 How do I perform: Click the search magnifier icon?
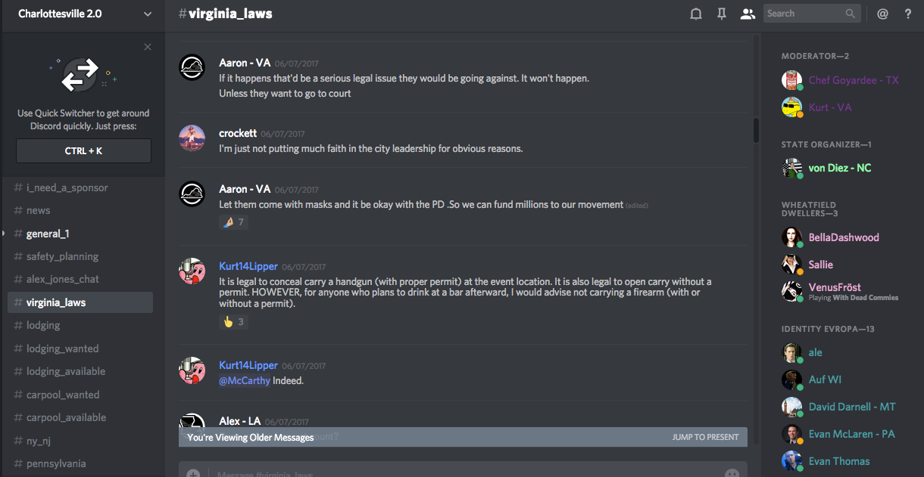coord(851,14)
